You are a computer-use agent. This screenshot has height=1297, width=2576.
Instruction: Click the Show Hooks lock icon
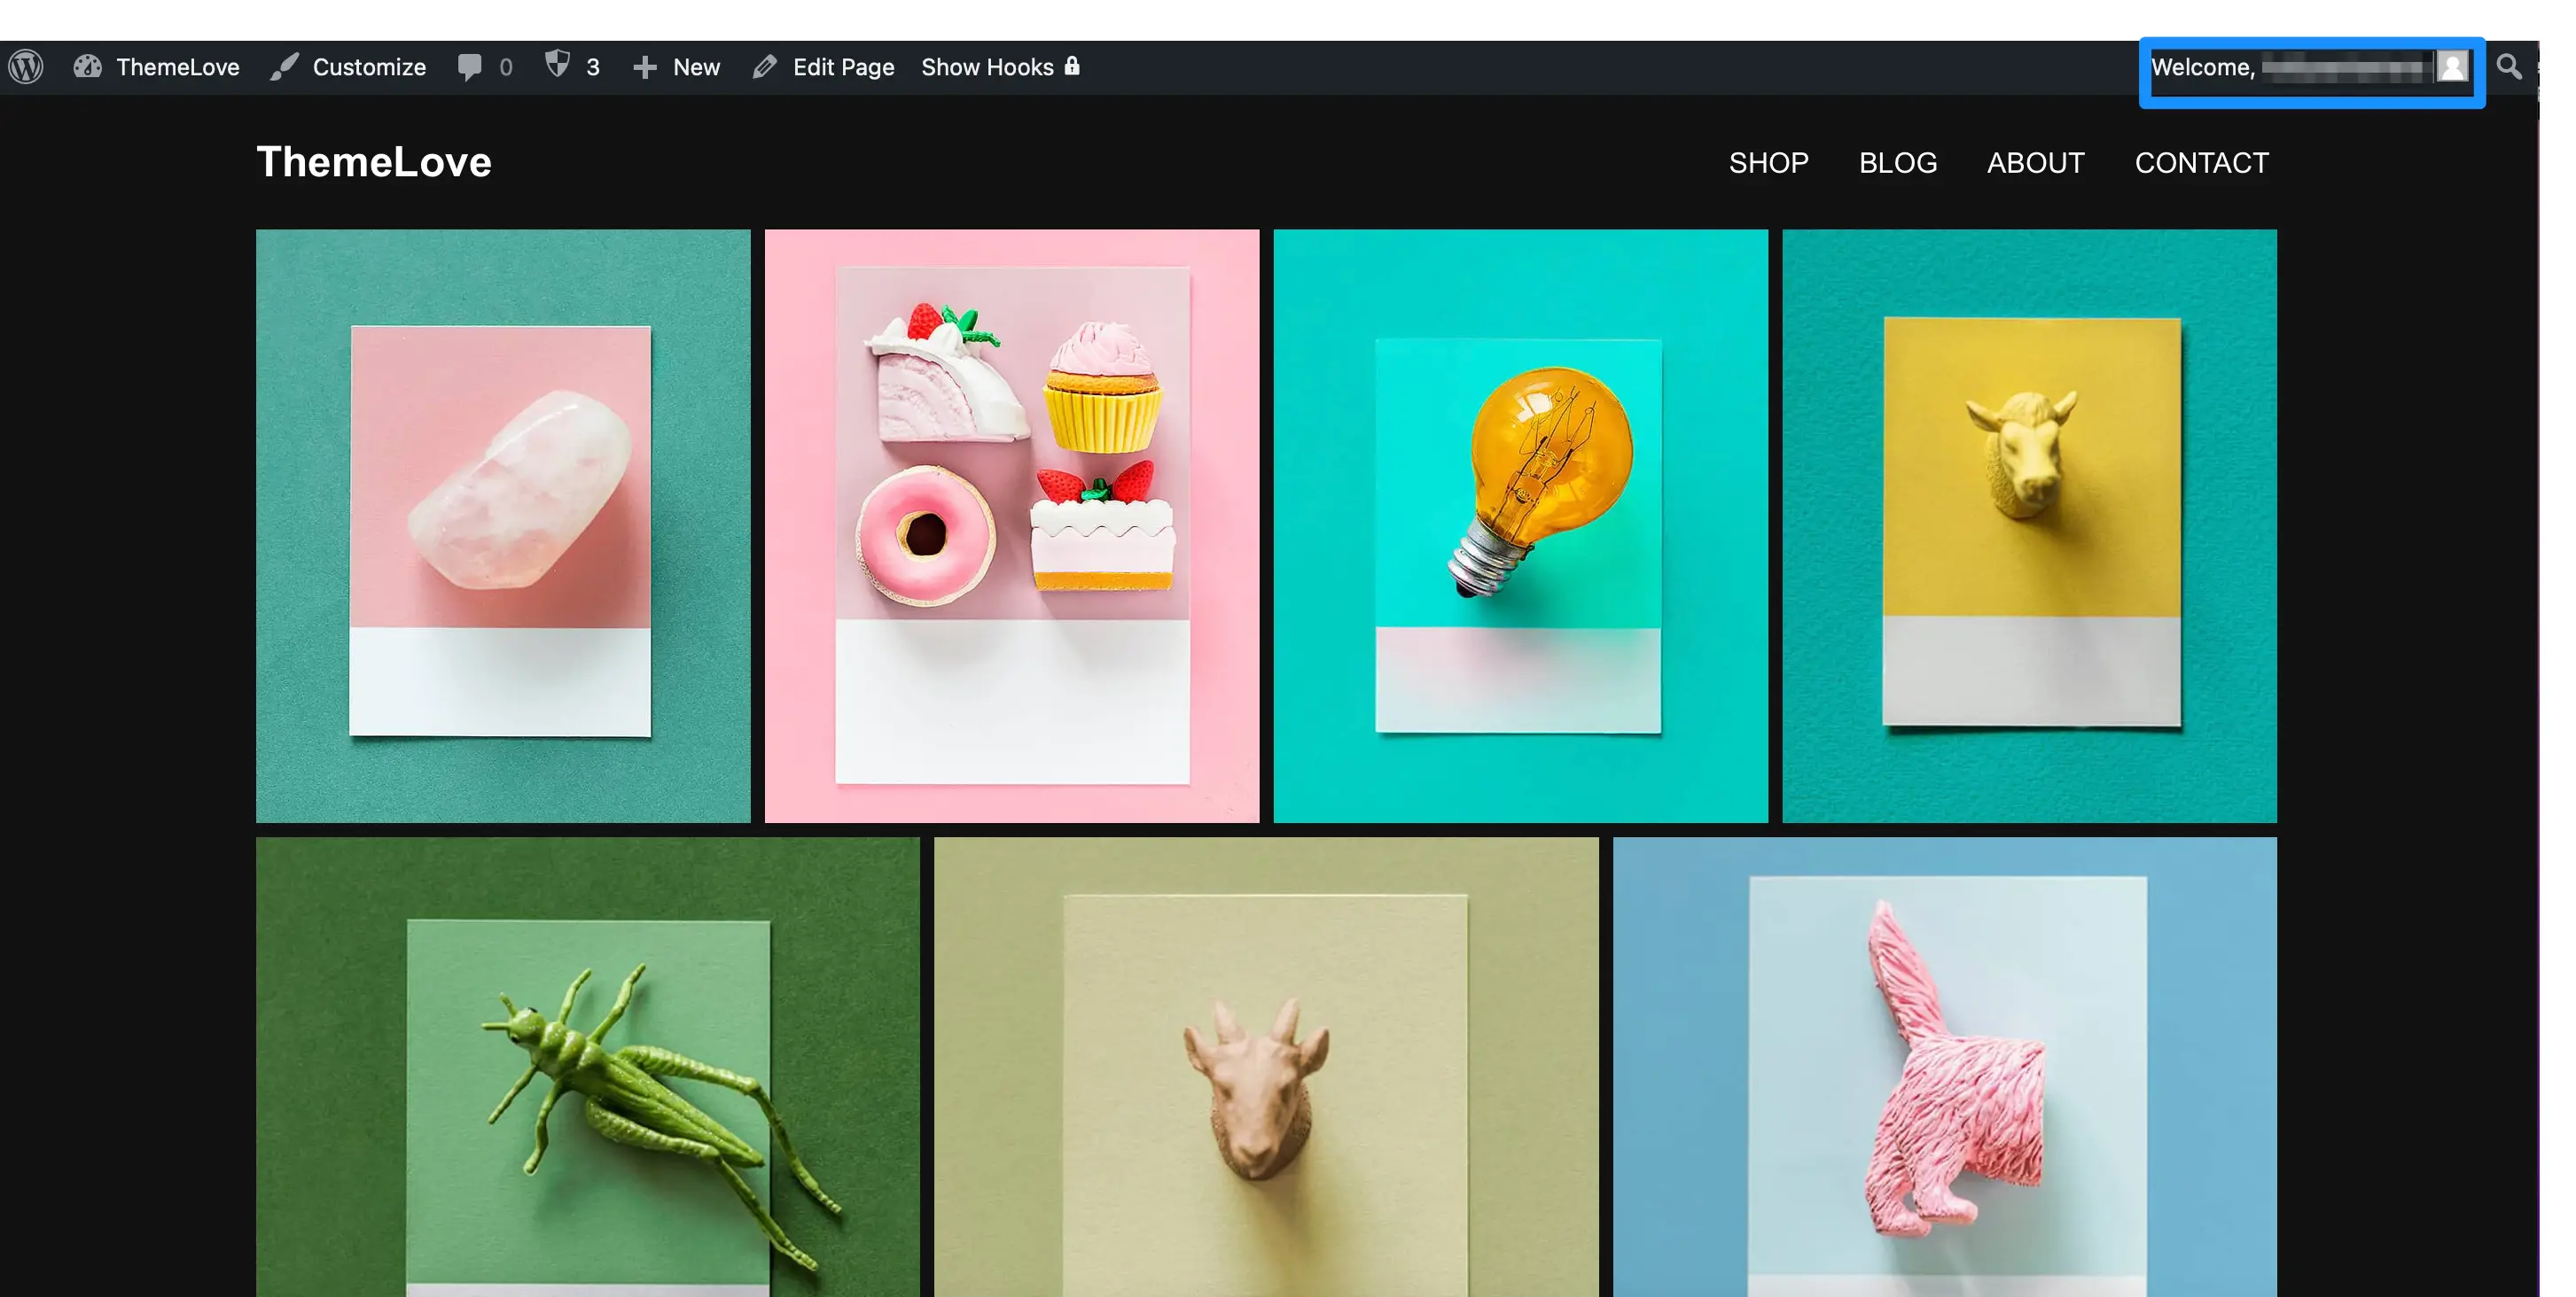point(1073,66)
